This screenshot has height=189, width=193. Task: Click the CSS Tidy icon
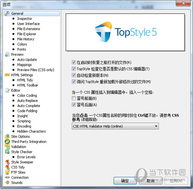point(7,167)
